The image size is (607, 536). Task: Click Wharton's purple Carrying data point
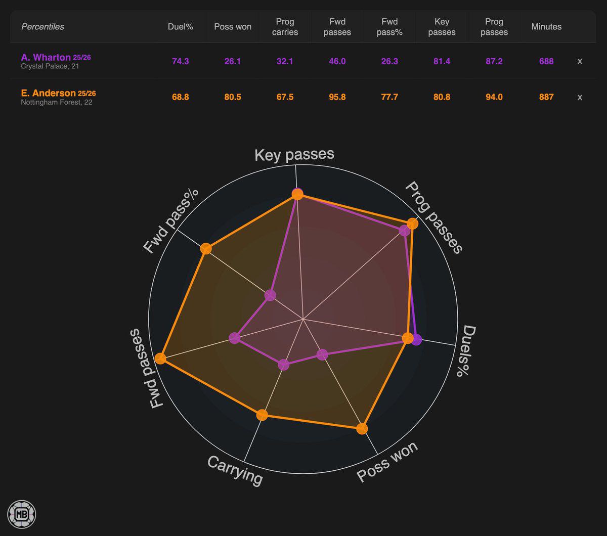click(x=283, y=365)
